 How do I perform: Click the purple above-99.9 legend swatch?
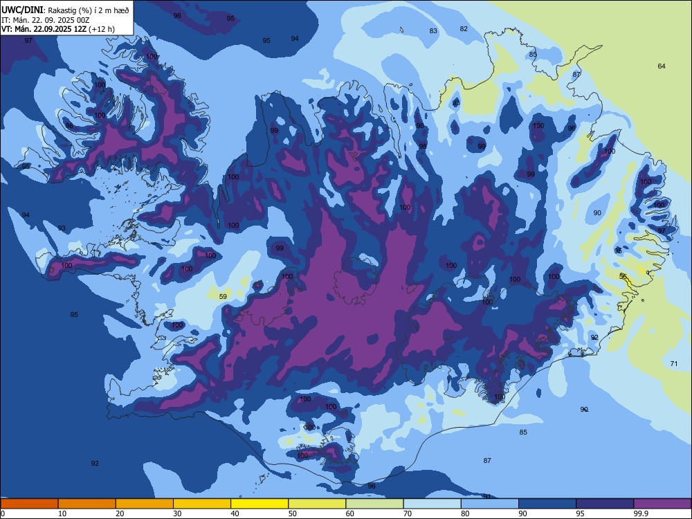point(662,504)
